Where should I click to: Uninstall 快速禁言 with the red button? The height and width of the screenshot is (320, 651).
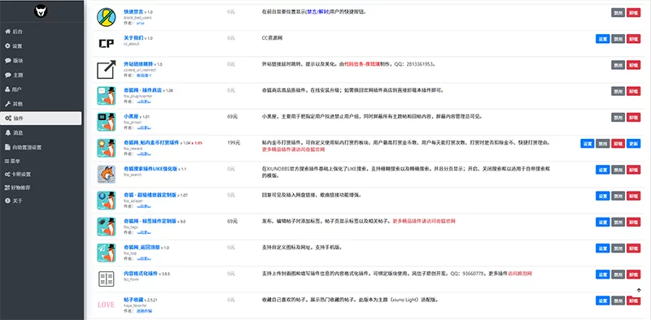click(633, 13)
